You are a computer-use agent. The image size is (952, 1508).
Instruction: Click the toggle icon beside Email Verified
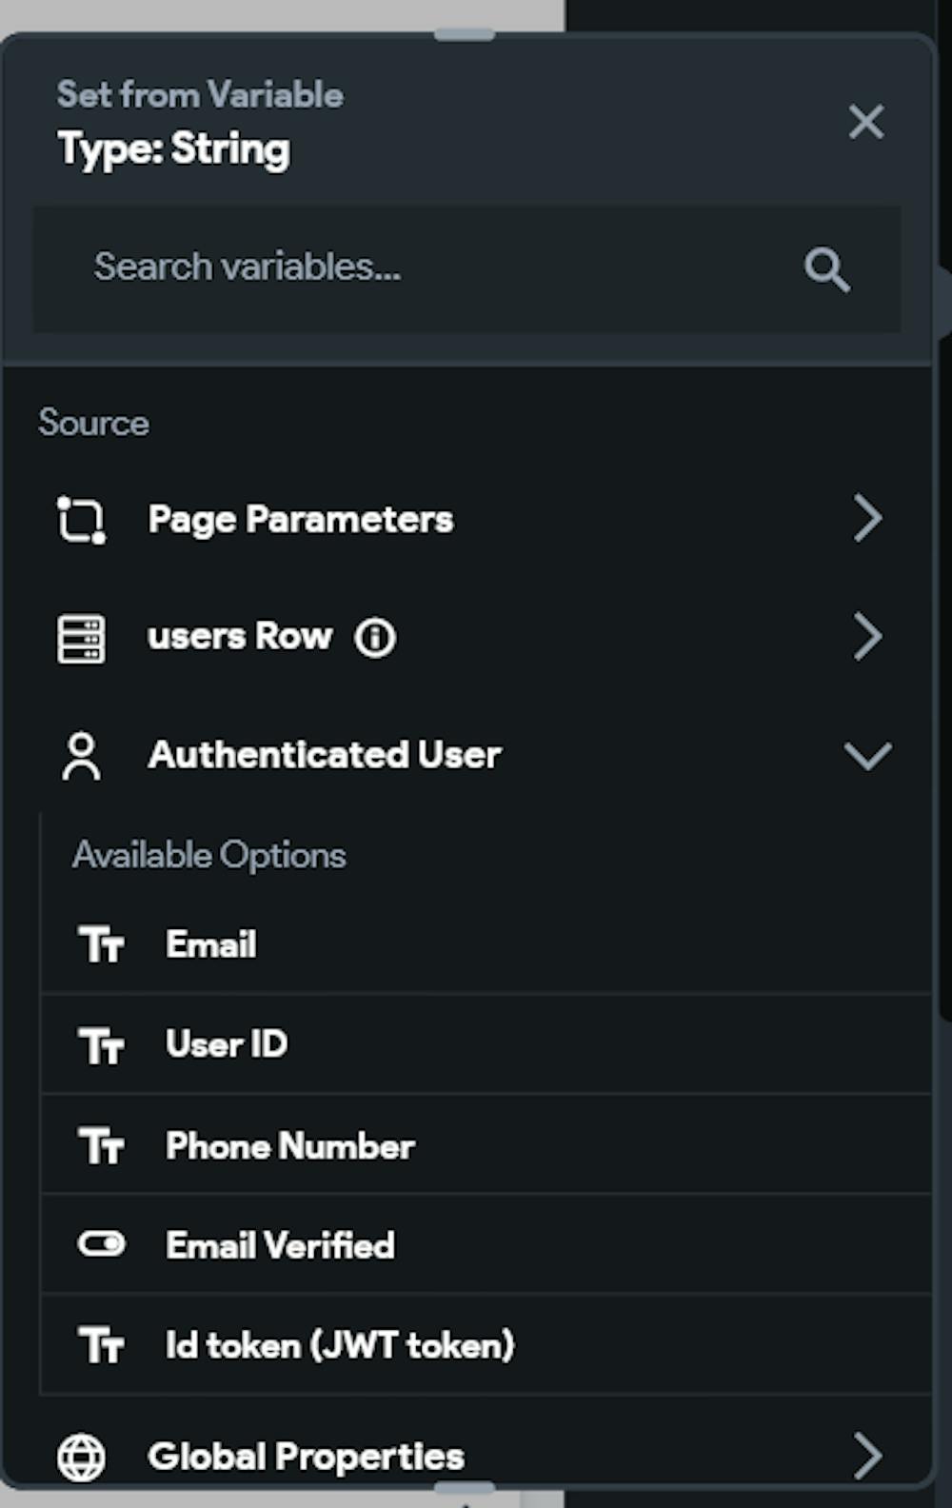click(101, 1244)
